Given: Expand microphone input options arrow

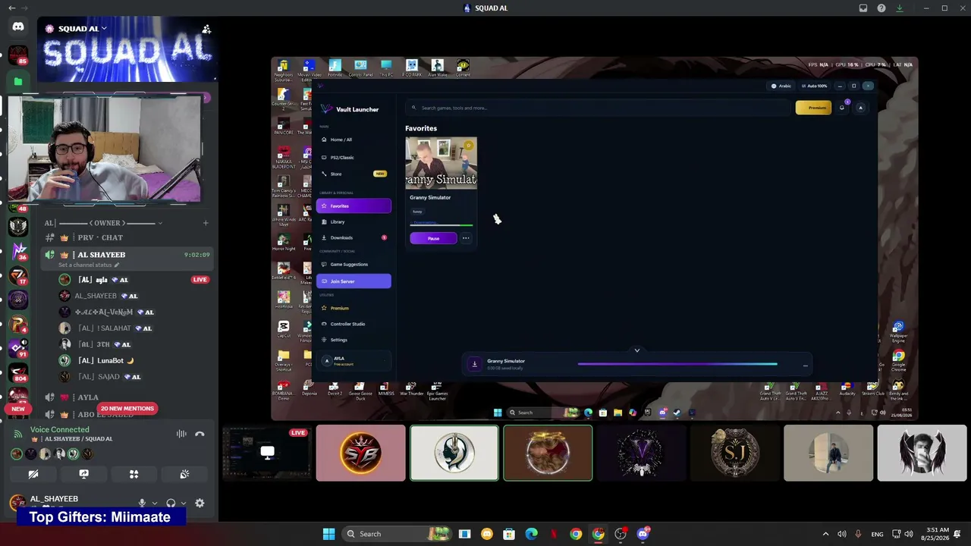Looking at the screenshot, I should 155,503.
